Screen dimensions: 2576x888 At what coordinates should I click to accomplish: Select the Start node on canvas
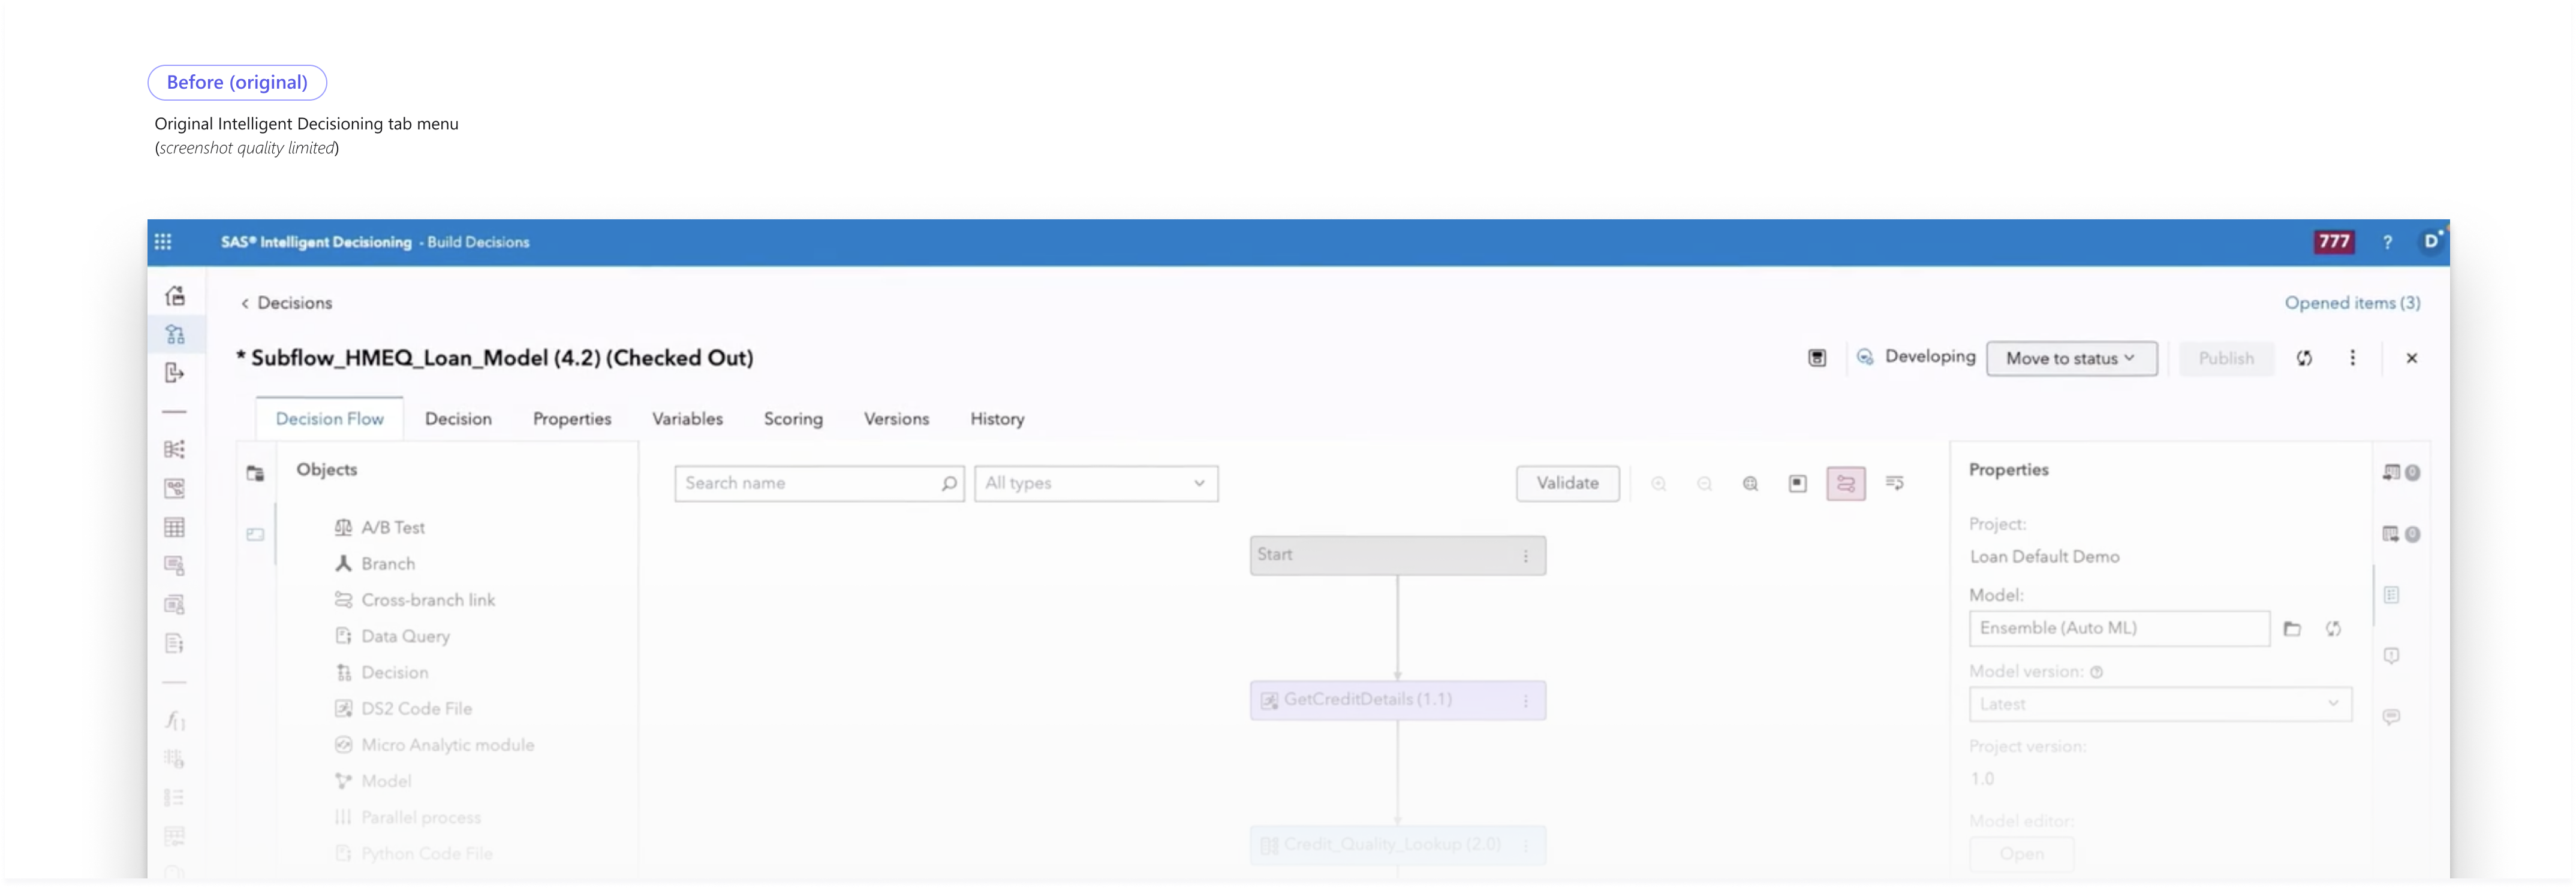(1397, 555)
